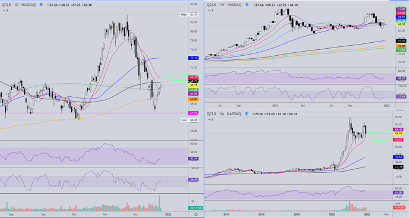Click the 2018 label on monthly time axis

tap(297, 214)
